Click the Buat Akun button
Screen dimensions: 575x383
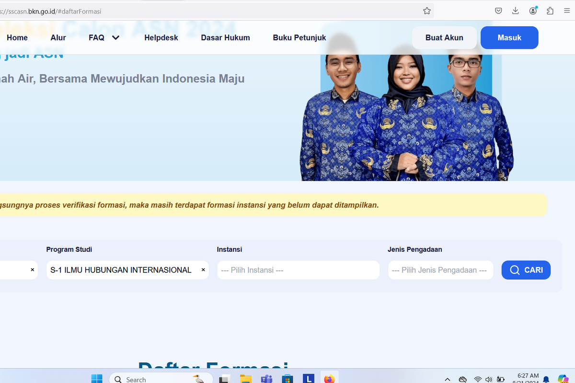pos(444,38)
